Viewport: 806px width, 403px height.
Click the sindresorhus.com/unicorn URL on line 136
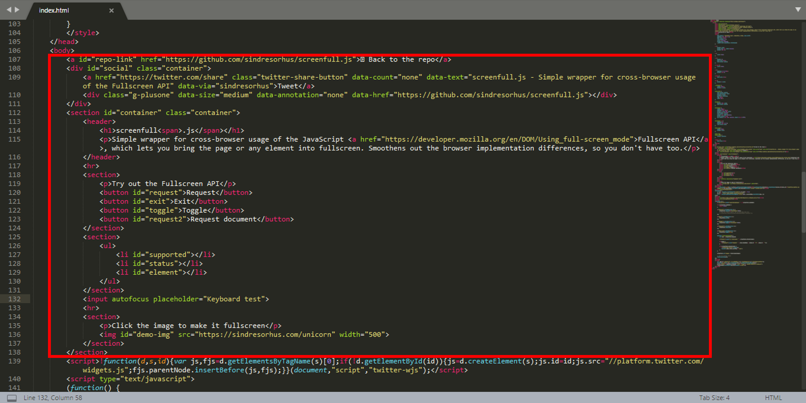click(265, 334)
